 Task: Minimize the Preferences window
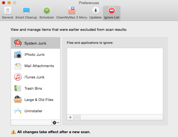(x=9, y=3)
